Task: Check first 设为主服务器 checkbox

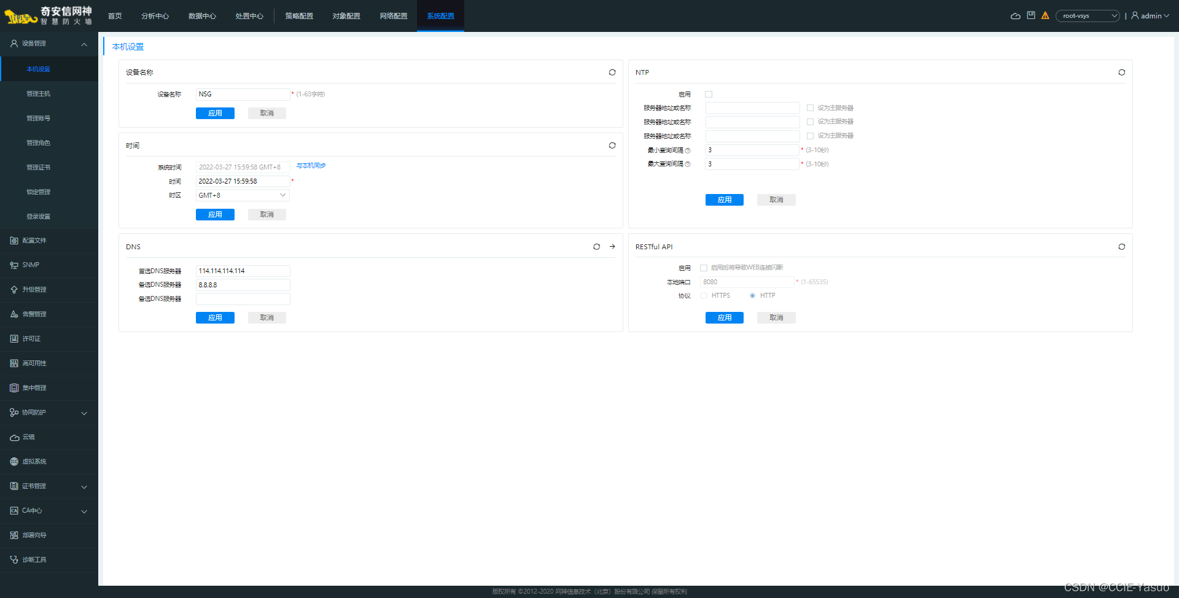Action: pos(810,108)
